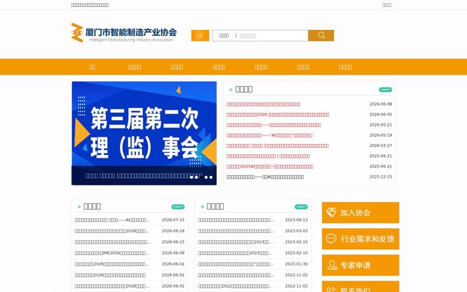Screen dimensions: 467x292
Task: Open the article dated 2023-01-30
Action: pos(236,264)
